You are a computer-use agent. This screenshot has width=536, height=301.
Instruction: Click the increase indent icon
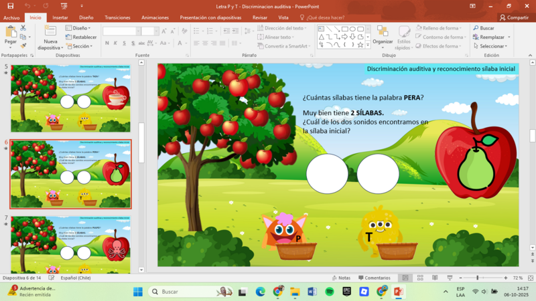point(236,31)
